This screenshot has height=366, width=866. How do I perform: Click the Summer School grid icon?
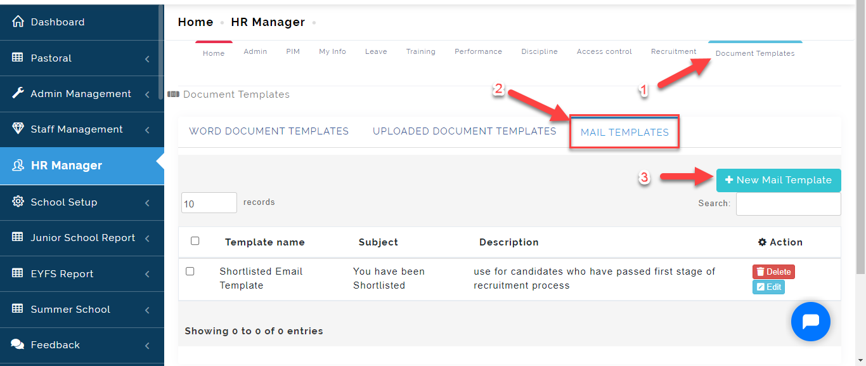(18, 309)
